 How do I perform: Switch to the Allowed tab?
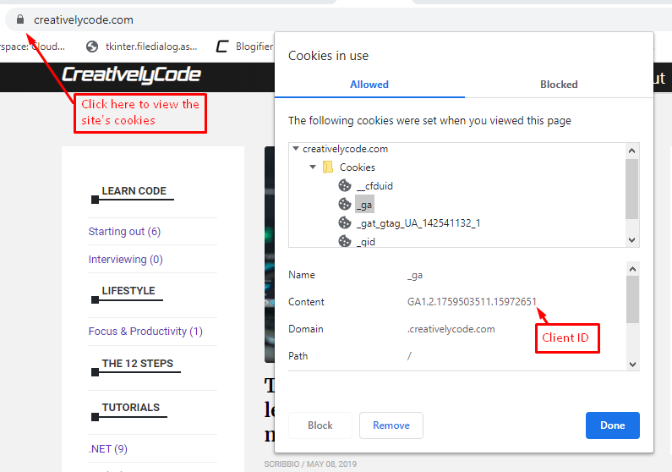[x=369, y=85]
